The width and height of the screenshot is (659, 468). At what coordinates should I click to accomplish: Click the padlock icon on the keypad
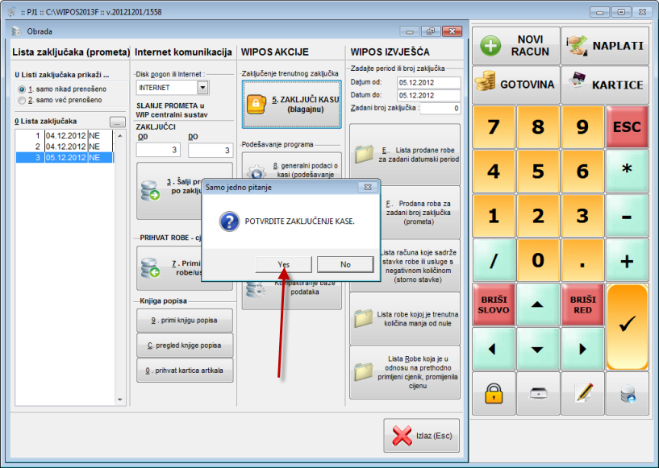(493, 393)
